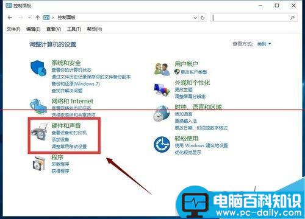Open the 轻松使用 accessibility icon
This screenshot has width=305, height=219.
click(x=162, y=144)
